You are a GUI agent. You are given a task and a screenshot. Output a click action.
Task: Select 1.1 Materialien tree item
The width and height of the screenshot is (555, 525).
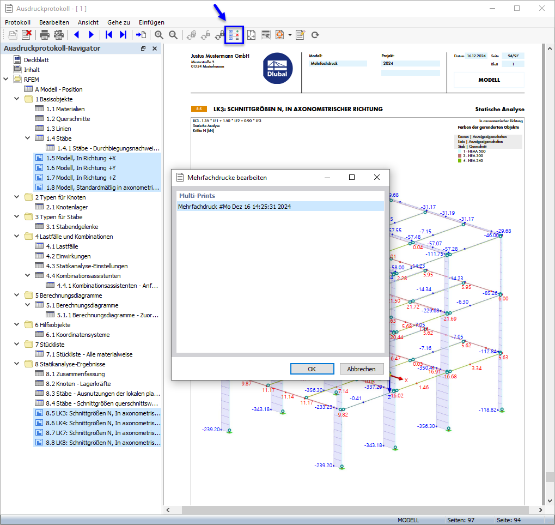[65, 109]
